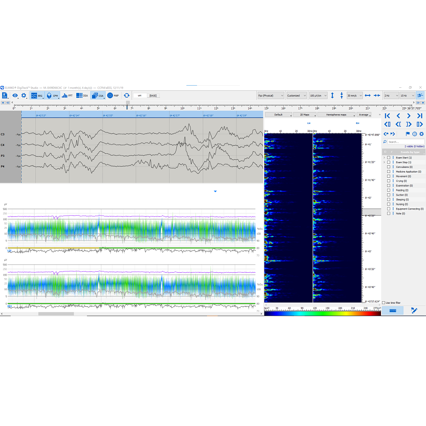Check the Convulsions event checkbox
Viewport: 426px width, 426px height.
389,167
